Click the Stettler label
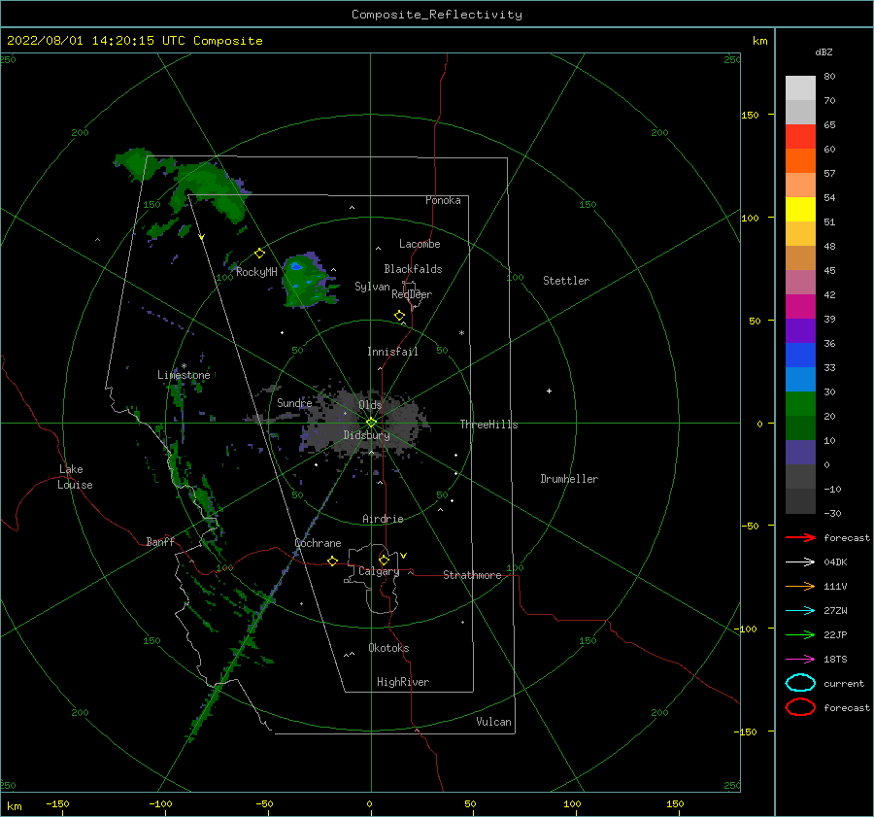Screen dimensions: 874x817 (x=566, y=281)
